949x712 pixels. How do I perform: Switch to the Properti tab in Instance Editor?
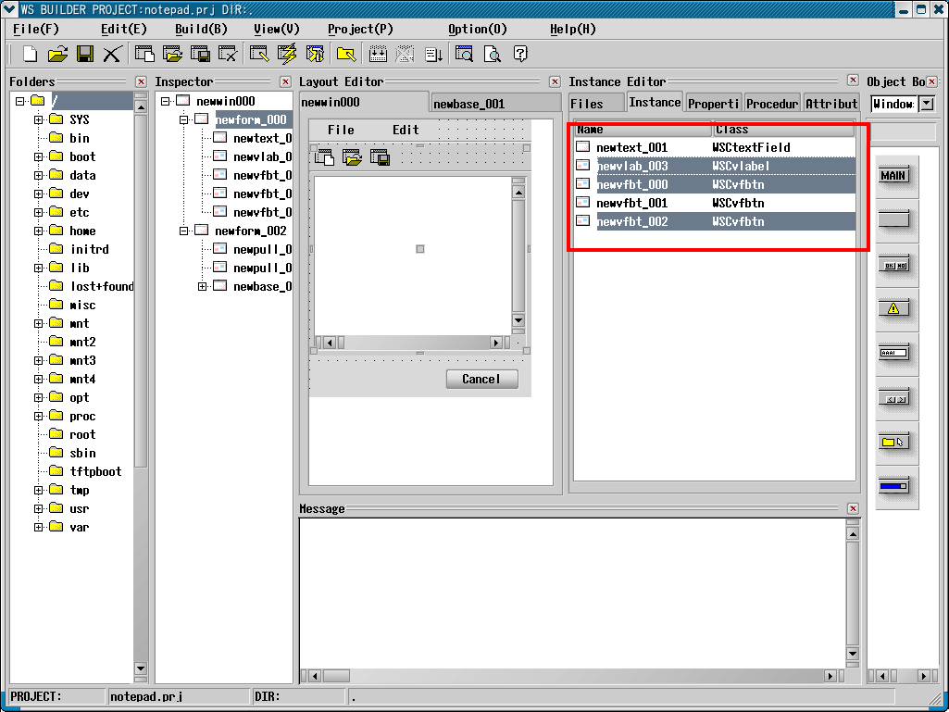click(714, 104)
